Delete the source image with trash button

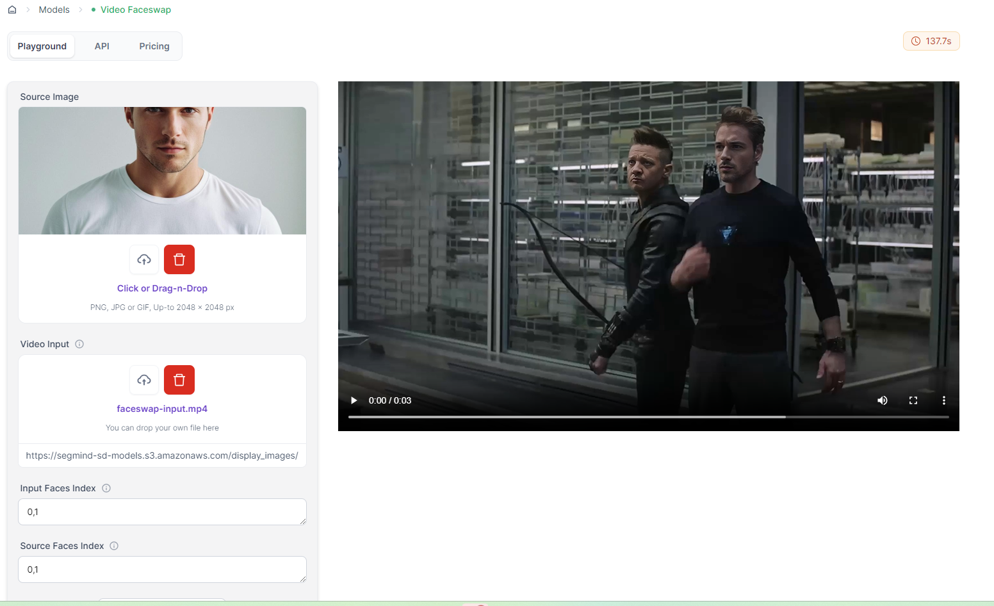click(179, 259)
